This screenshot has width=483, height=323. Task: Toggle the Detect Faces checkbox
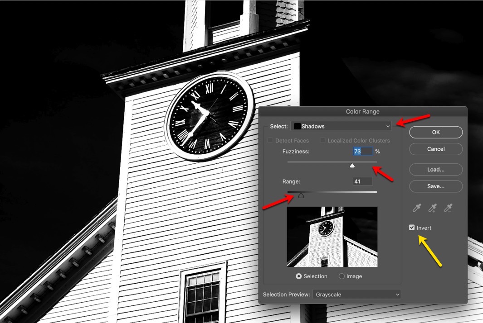(x=270, y=141)
